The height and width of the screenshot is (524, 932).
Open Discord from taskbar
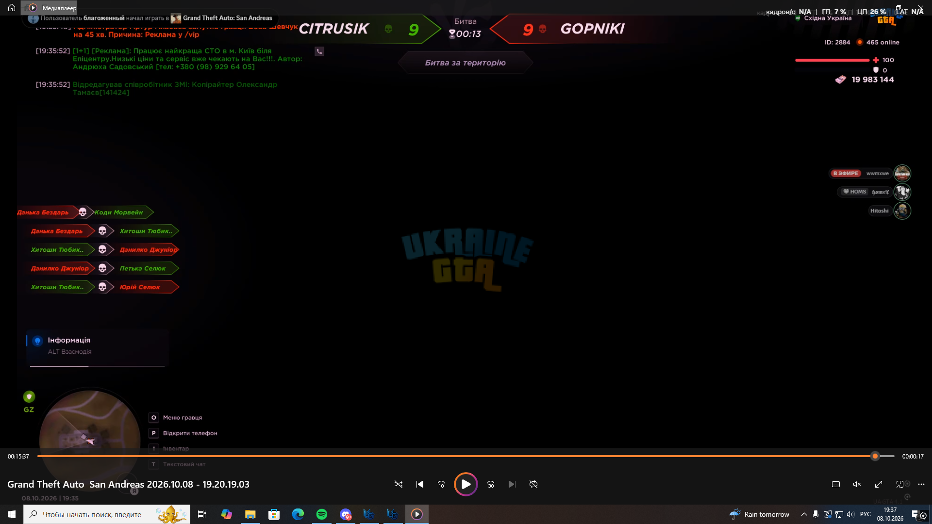coord(346,514)
